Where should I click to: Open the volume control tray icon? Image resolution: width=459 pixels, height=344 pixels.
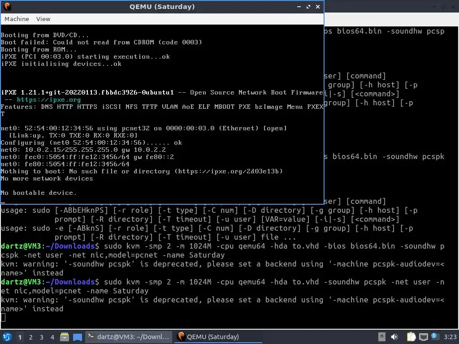pyautogui.click(x=394, y=337)
